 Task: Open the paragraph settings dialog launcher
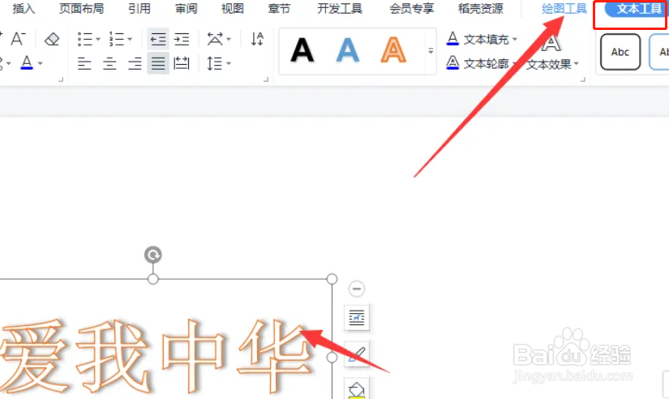pos(266,79)
